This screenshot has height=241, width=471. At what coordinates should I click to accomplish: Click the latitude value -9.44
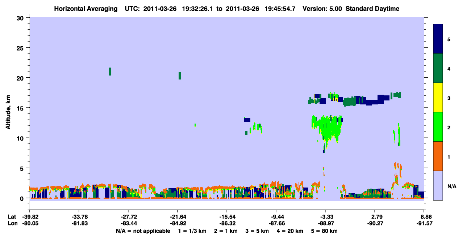[x=276, y=217]
